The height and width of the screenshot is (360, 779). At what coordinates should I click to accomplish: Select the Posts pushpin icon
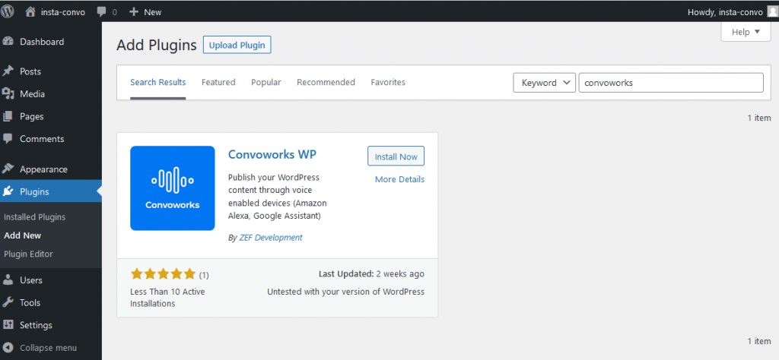pyautogui.click(x=8, y=72)
